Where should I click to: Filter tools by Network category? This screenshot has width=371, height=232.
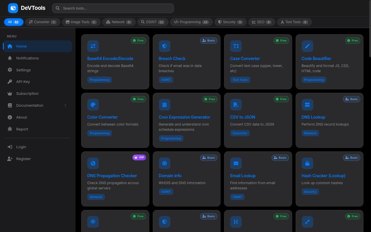119,22
